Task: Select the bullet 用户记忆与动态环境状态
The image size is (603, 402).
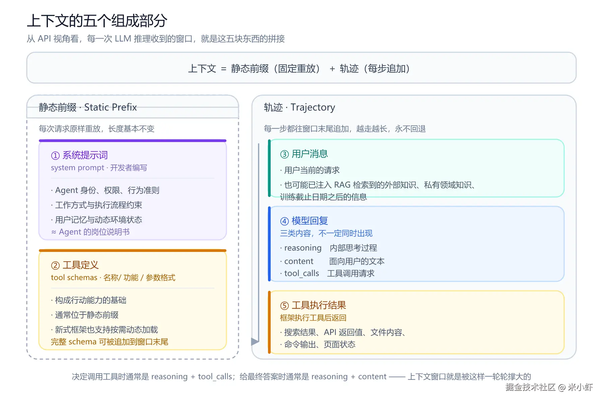Action: [96, 220]
